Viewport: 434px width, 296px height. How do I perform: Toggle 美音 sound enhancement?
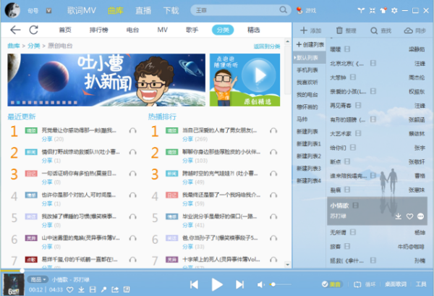pyautogui.click(x=331, y=284)
